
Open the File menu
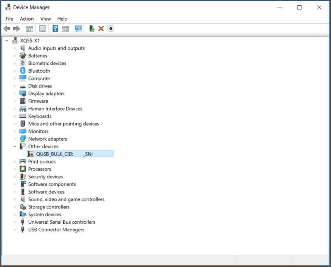coord(10,19)
